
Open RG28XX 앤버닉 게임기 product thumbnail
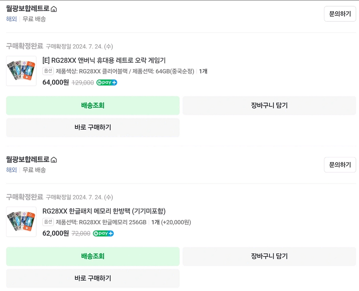coord(21,71)
